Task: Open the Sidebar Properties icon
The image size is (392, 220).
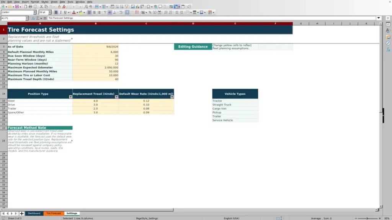Action: 388,24
